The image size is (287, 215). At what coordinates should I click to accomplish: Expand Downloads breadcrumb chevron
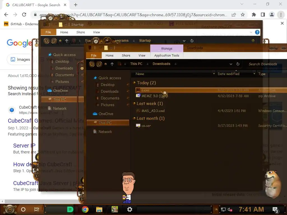175,64
